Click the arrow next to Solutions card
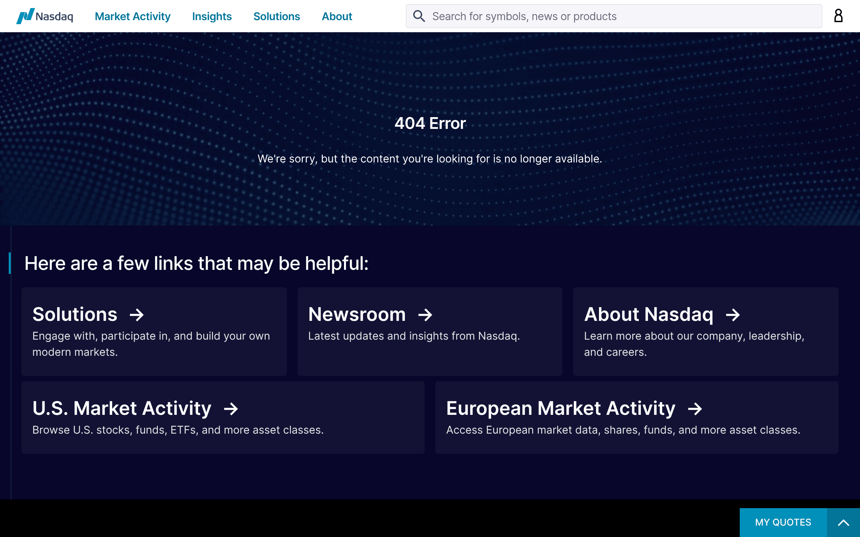Screen dimensions: 860x537 tap(136, 315)
